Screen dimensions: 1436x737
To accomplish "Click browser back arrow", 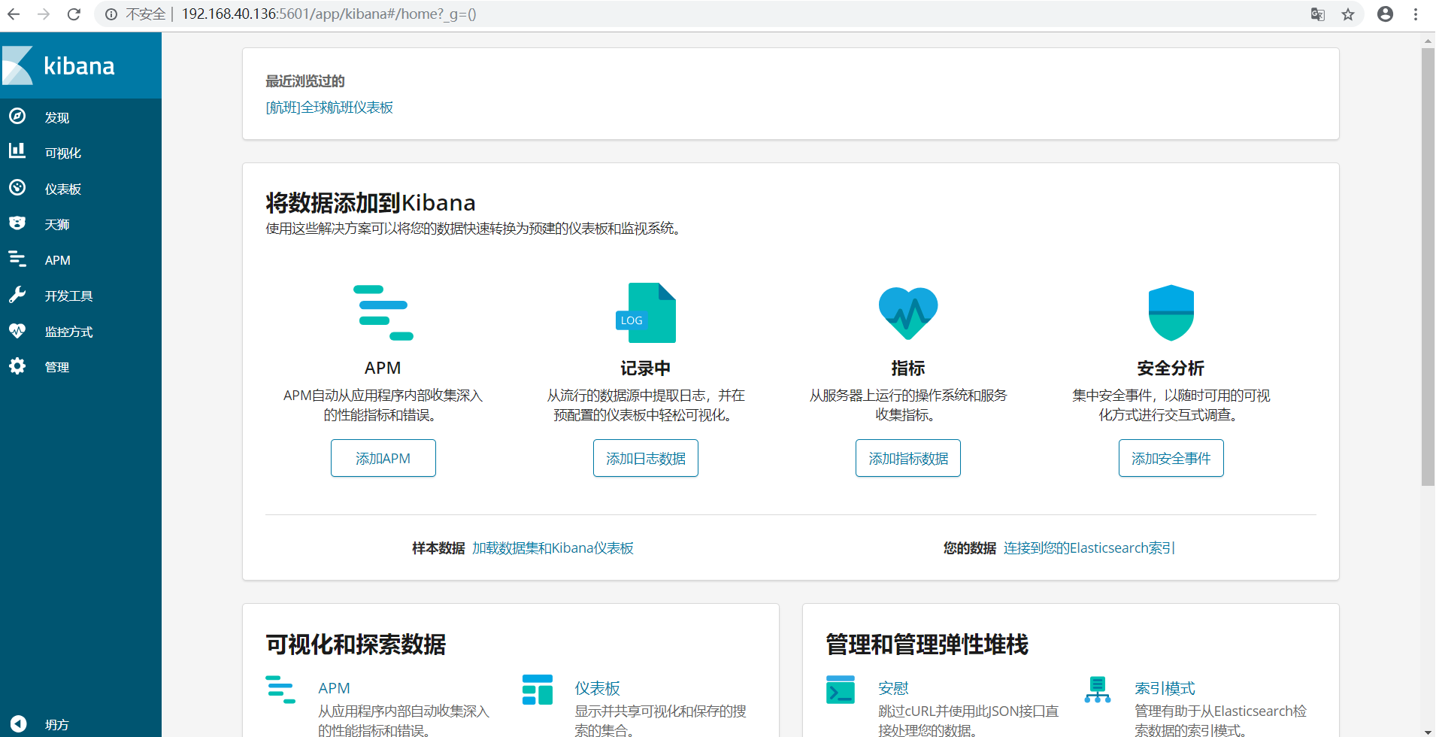I will [14, 14].
